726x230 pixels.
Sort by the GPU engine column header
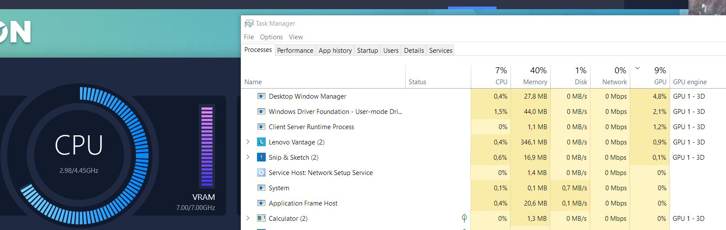(x=698, y=76)
